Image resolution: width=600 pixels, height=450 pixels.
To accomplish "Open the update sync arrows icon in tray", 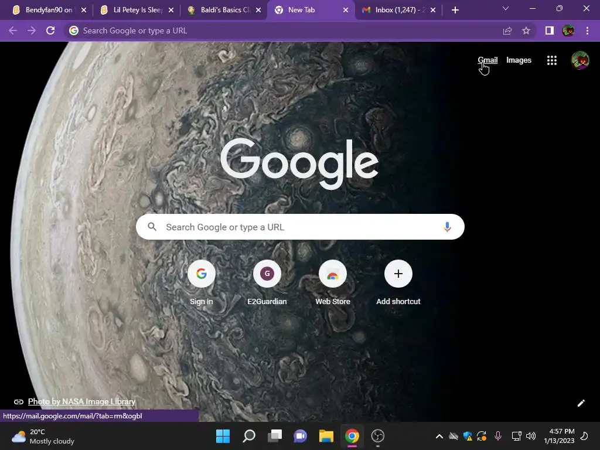I will 482,436.
